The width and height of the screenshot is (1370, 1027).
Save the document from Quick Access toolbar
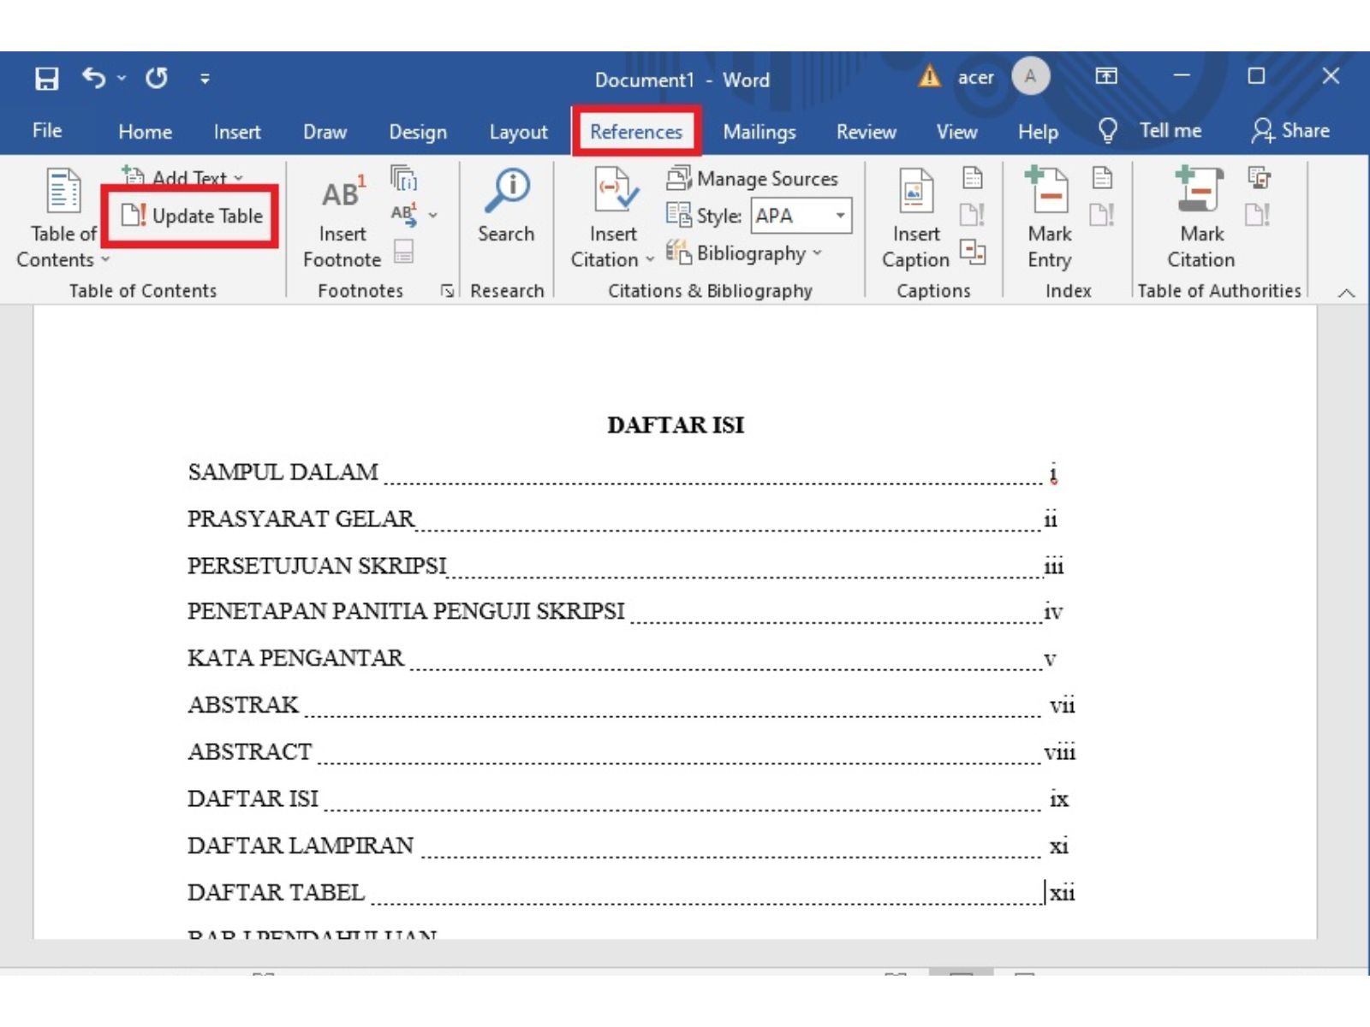tap(46, 79)
